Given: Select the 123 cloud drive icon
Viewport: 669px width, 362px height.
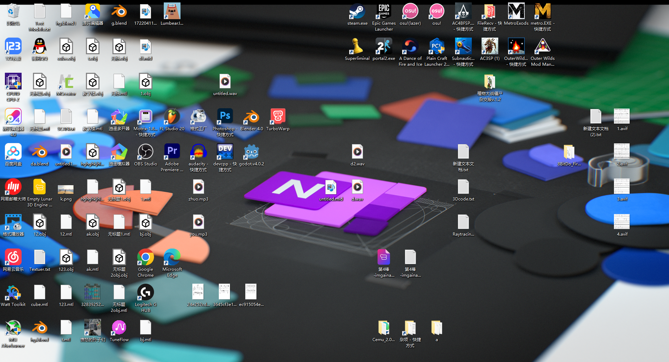Looking at the screenshot, I should tap(13, 47).
